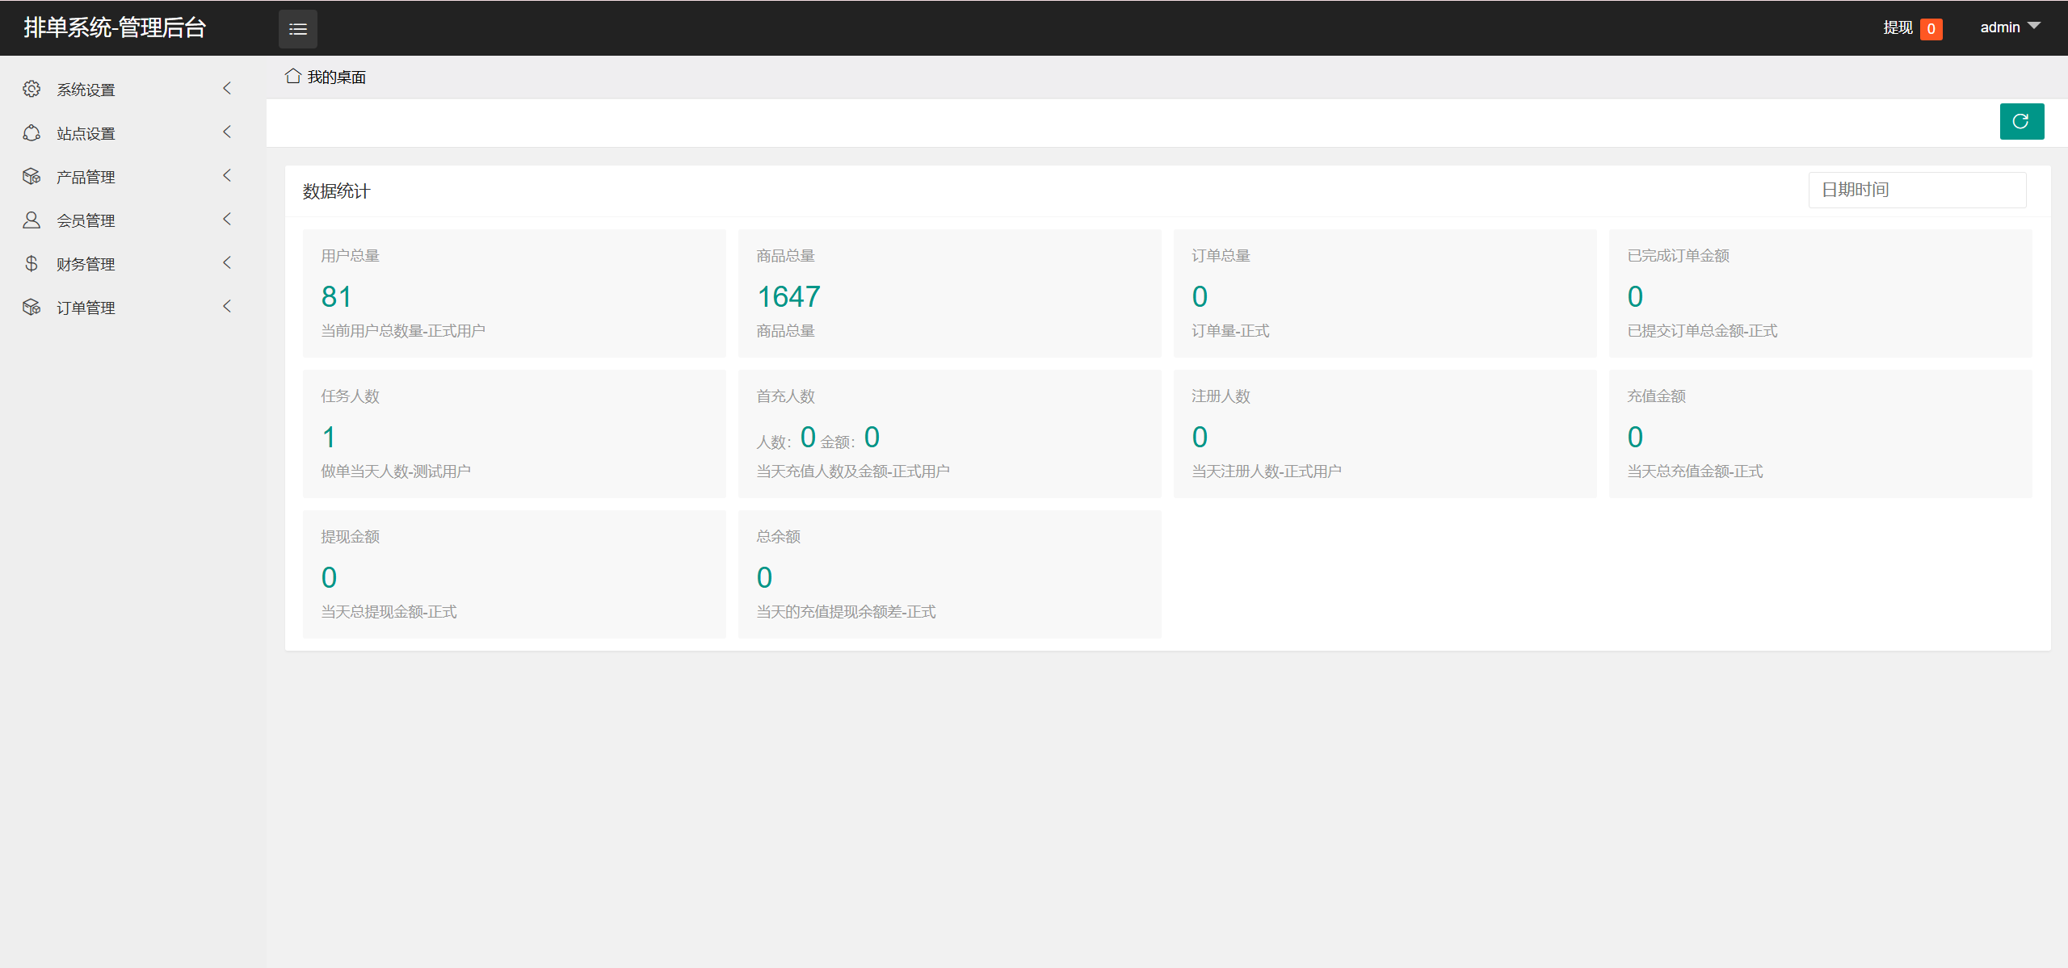Viewport: 2068px width, 968px height.
Task: Expand the 站点设置 chevron arrow
Action: (227, 132)
